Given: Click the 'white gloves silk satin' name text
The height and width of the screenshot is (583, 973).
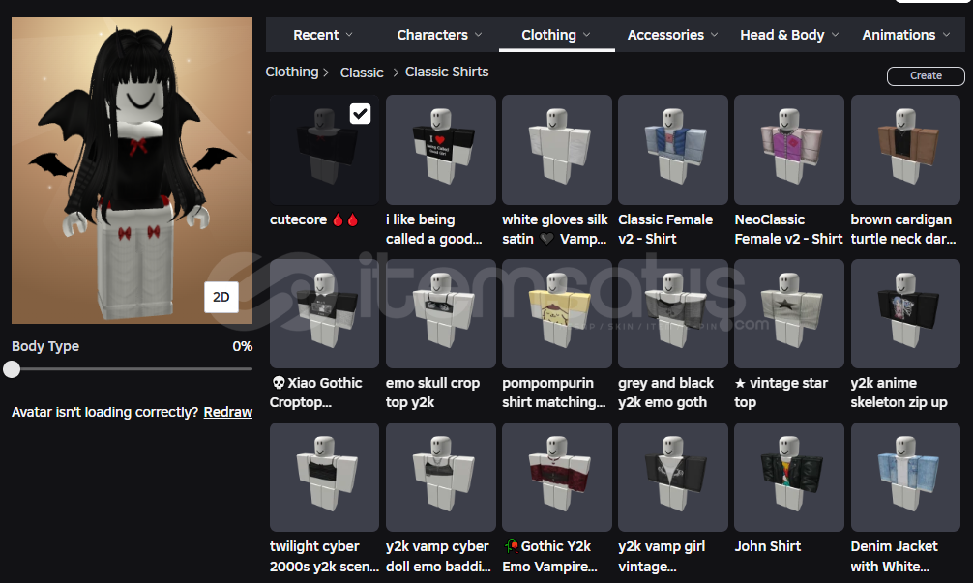Looking at the screenshot, I should tap(555, 229).
